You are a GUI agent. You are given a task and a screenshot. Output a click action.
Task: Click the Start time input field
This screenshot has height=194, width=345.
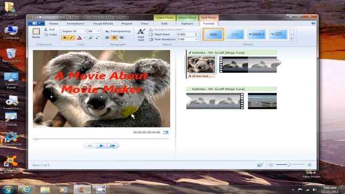(185, 34)
